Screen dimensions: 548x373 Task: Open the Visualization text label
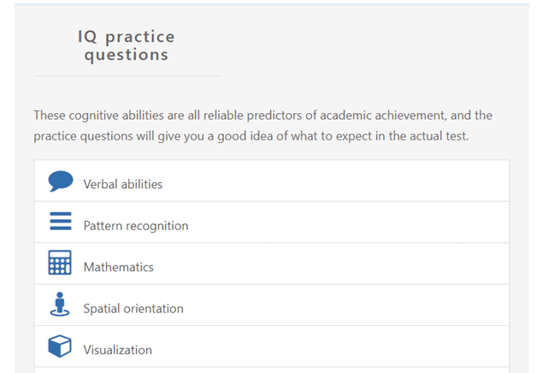point(117,350)
